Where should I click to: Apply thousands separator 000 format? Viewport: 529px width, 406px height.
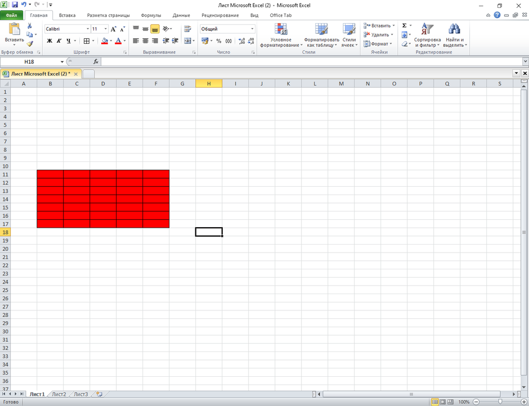[x=228, y=41]
